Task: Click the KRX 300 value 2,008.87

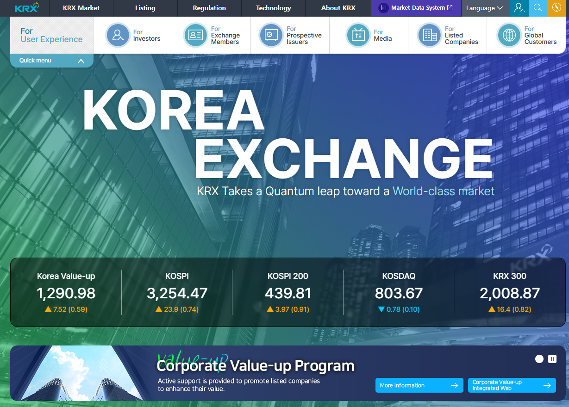Action: (x=510, y=293)
